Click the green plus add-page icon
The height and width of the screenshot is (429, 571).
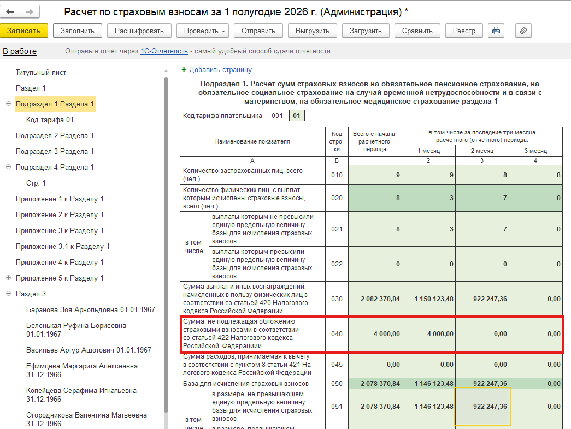(184, 69)
